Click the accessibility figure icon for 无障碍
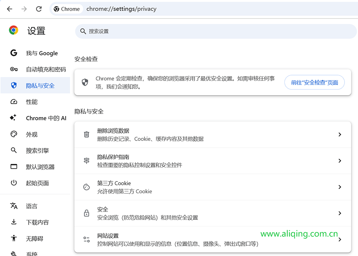 pos(14,238)
